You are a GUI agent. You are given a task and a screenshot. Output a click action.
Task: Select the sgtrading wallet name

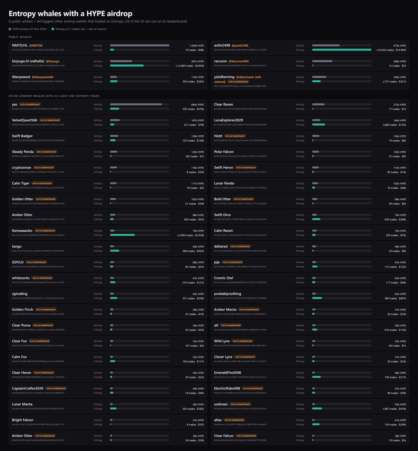point(20,294)
